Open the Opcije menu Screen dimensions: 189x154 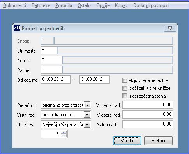(x=103, y=5)
